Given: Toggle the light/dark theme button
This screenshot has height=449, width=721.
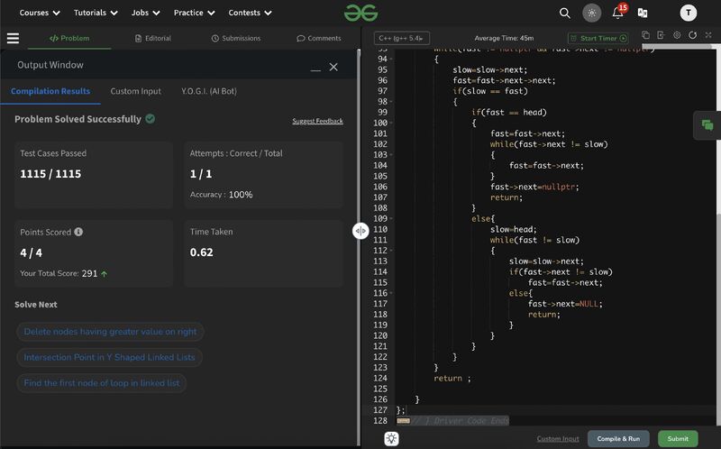Looking at the screenshot, I should (x=591, y=13).
